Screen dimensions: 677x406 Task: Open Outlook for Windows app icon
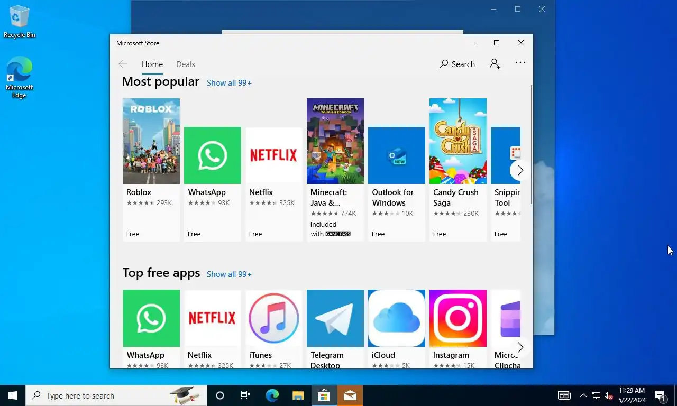pos(397,155)
